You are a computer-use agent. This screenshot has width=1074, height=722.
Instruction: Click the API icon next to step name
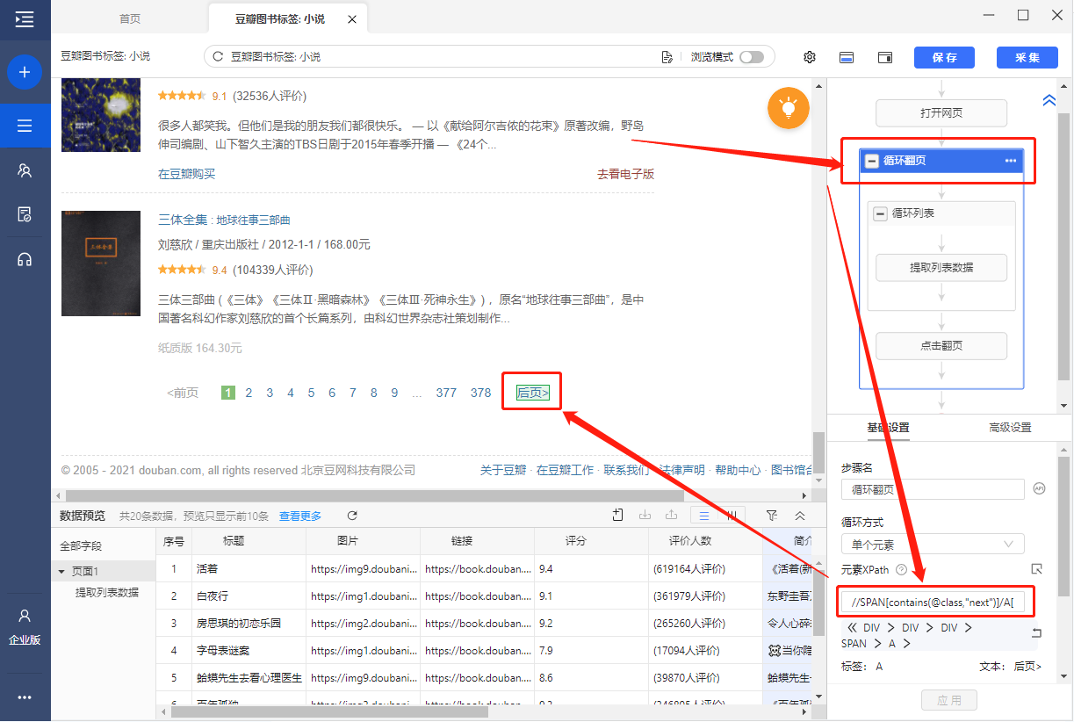1040,489
